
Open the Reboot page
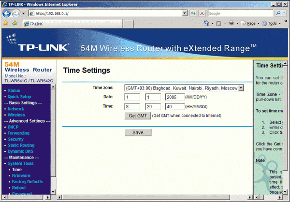point(19,188)
